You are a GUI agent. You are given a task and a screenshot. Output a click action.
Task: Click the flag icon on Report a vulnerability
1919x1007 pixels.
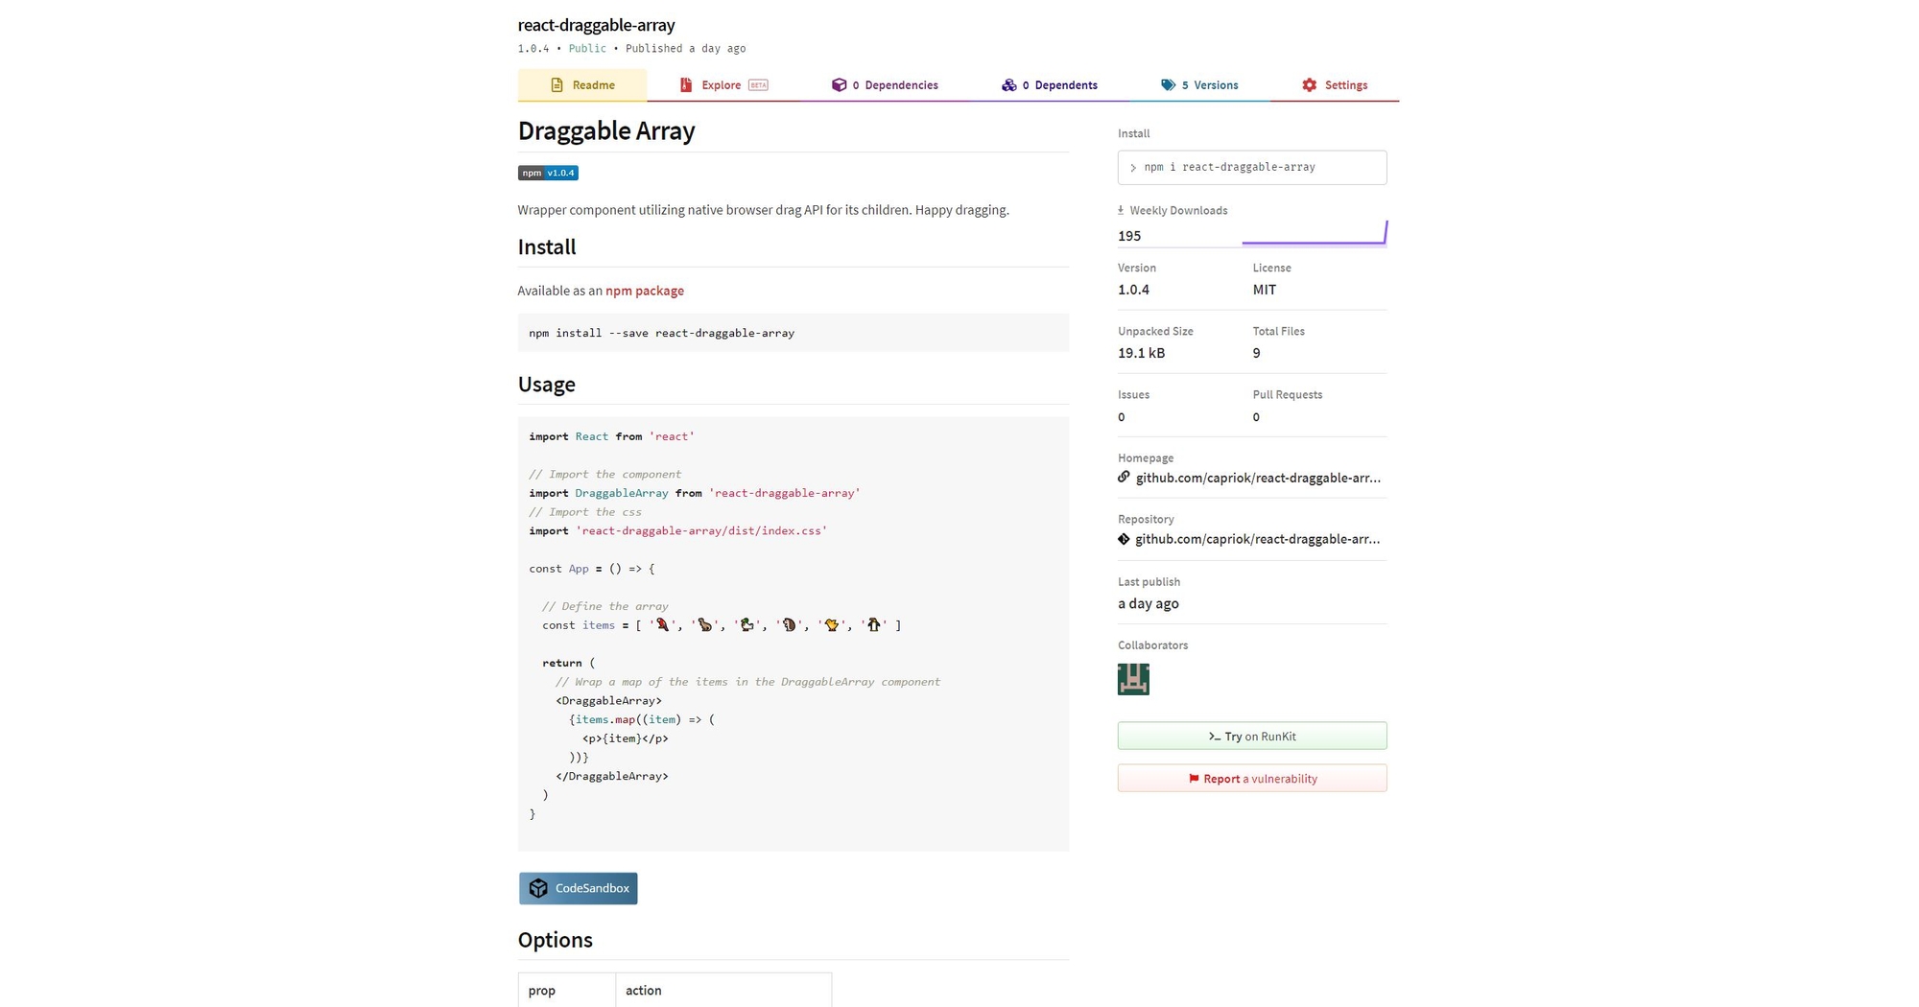tap(1193, 778)
